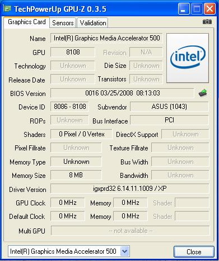
Task: Click the Close button
Action: [194, 252]
